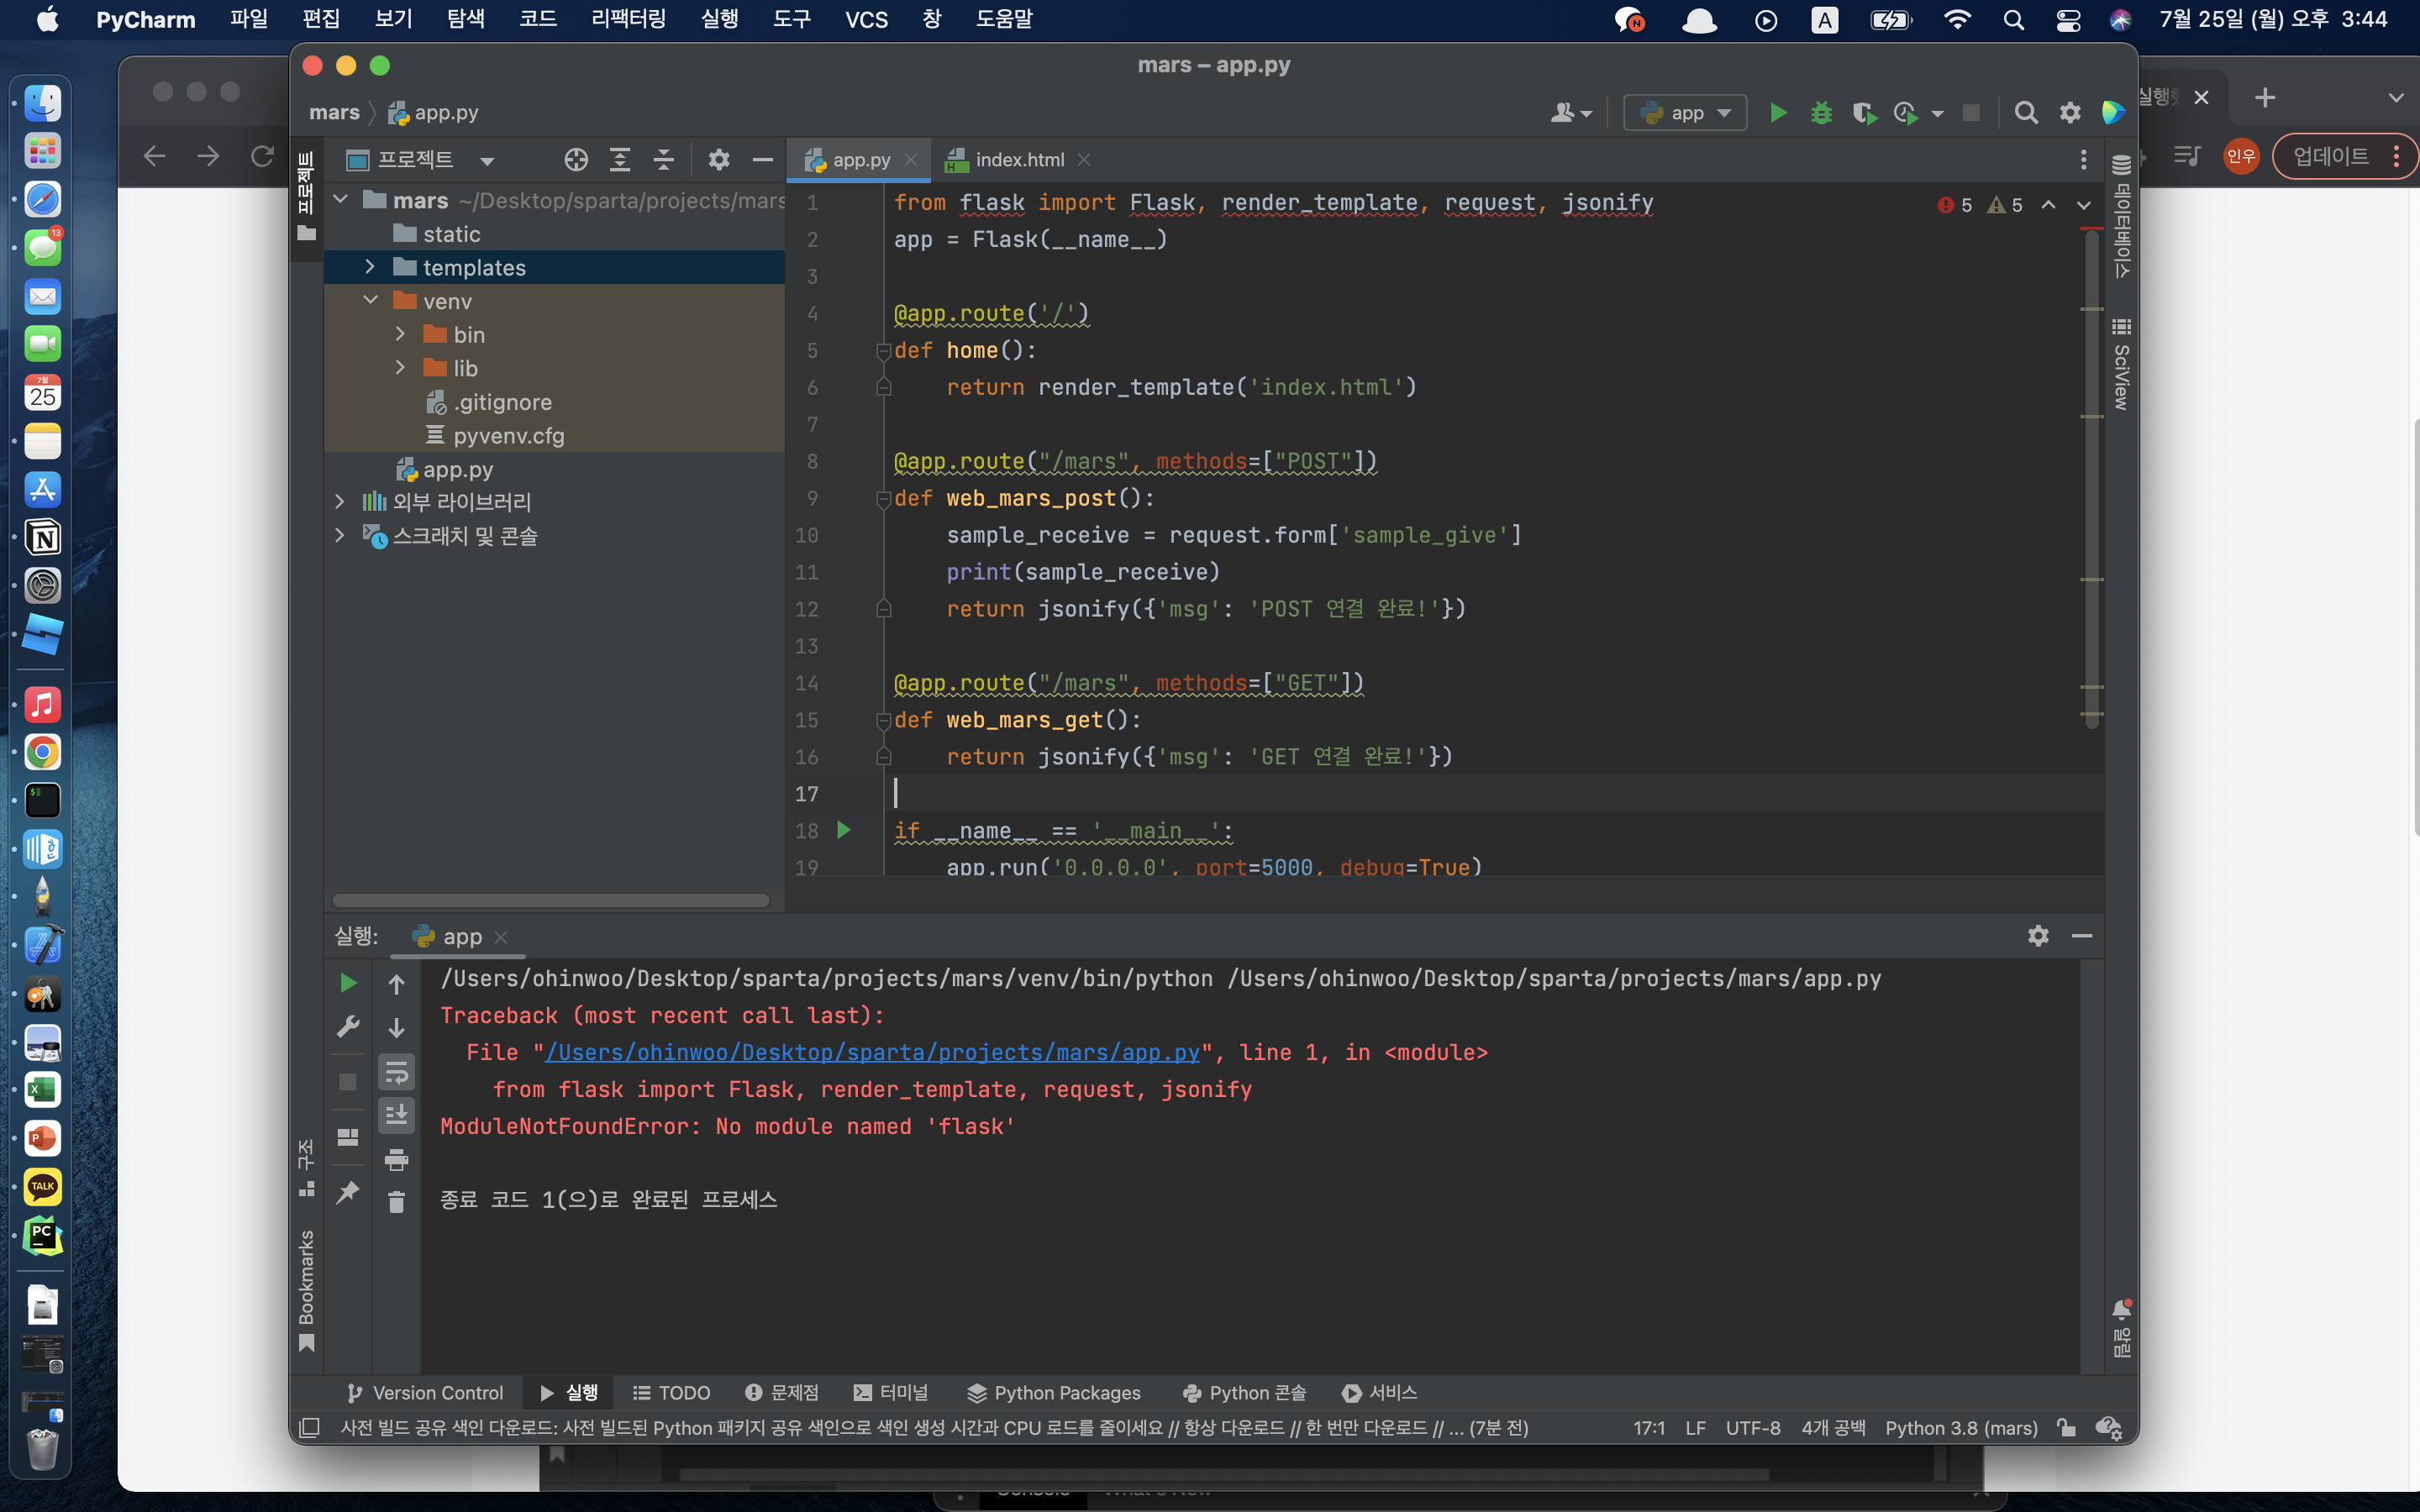2420x1512 pixels.
Task: Stop the process using toolbar stop square
Action: pyautogui.click(x=1971, y=113)
